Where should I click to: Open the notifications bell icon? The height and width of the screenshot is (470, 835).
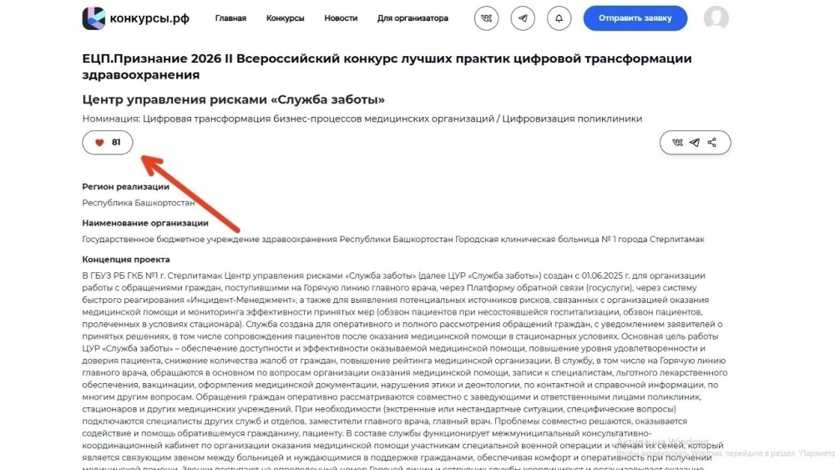[559, 18]
